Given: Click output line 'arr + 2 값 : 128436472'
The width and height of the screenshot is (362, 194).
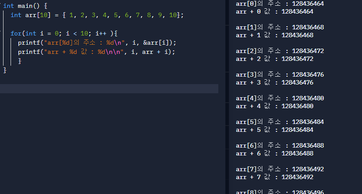Looking at the screenshot, I should [275, 59].
